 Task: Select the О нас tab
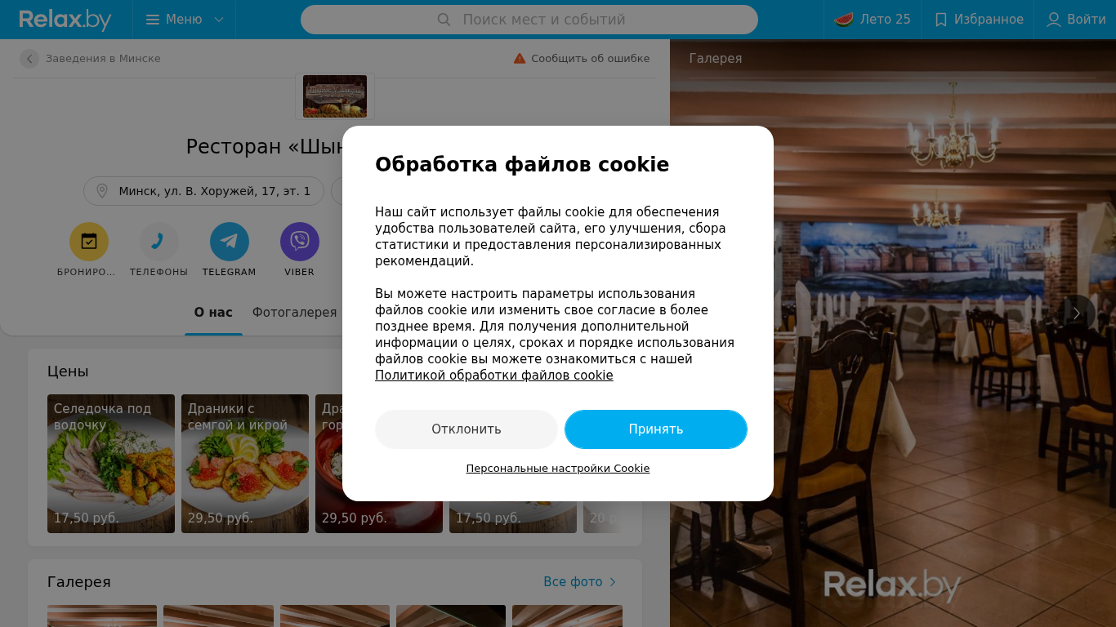(x=213, y=313)
